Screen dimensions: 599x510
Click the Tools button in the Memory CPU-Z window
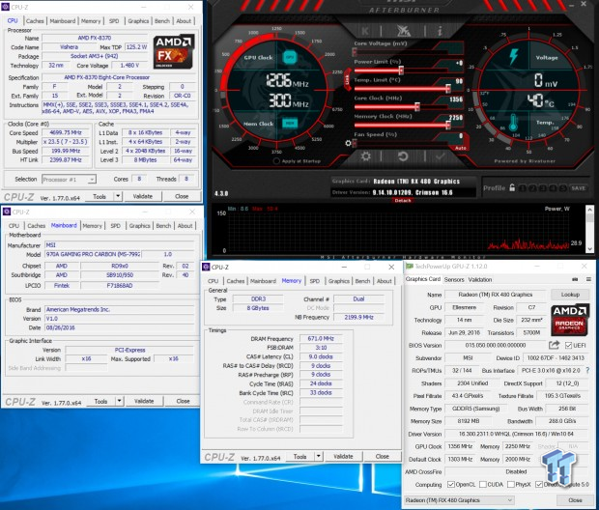click(299, 456)
